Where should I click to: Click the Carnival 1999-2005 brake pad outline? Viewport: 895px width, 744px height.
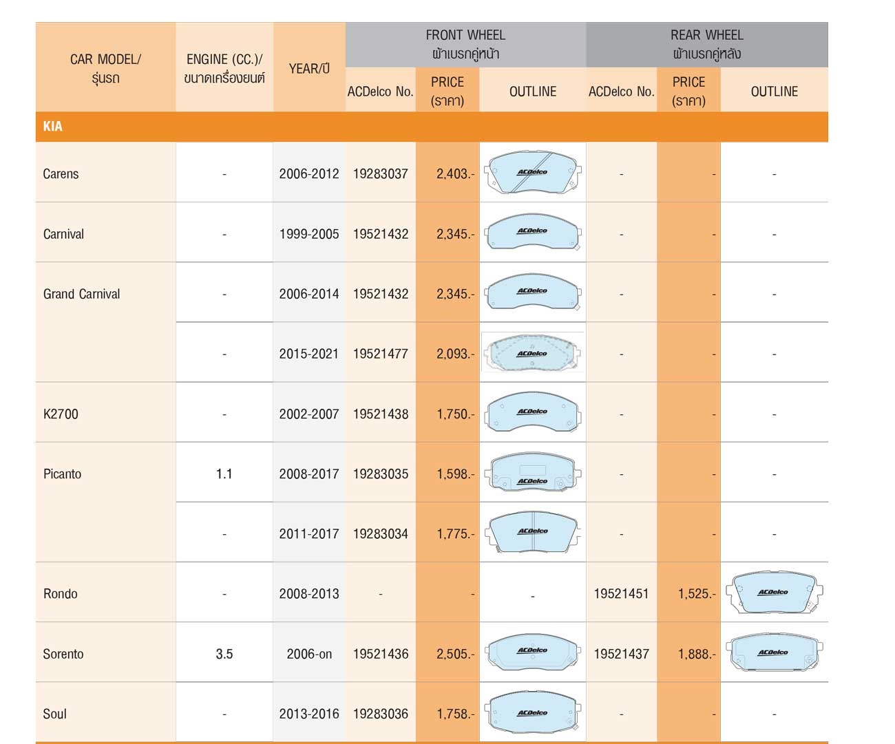533,233
